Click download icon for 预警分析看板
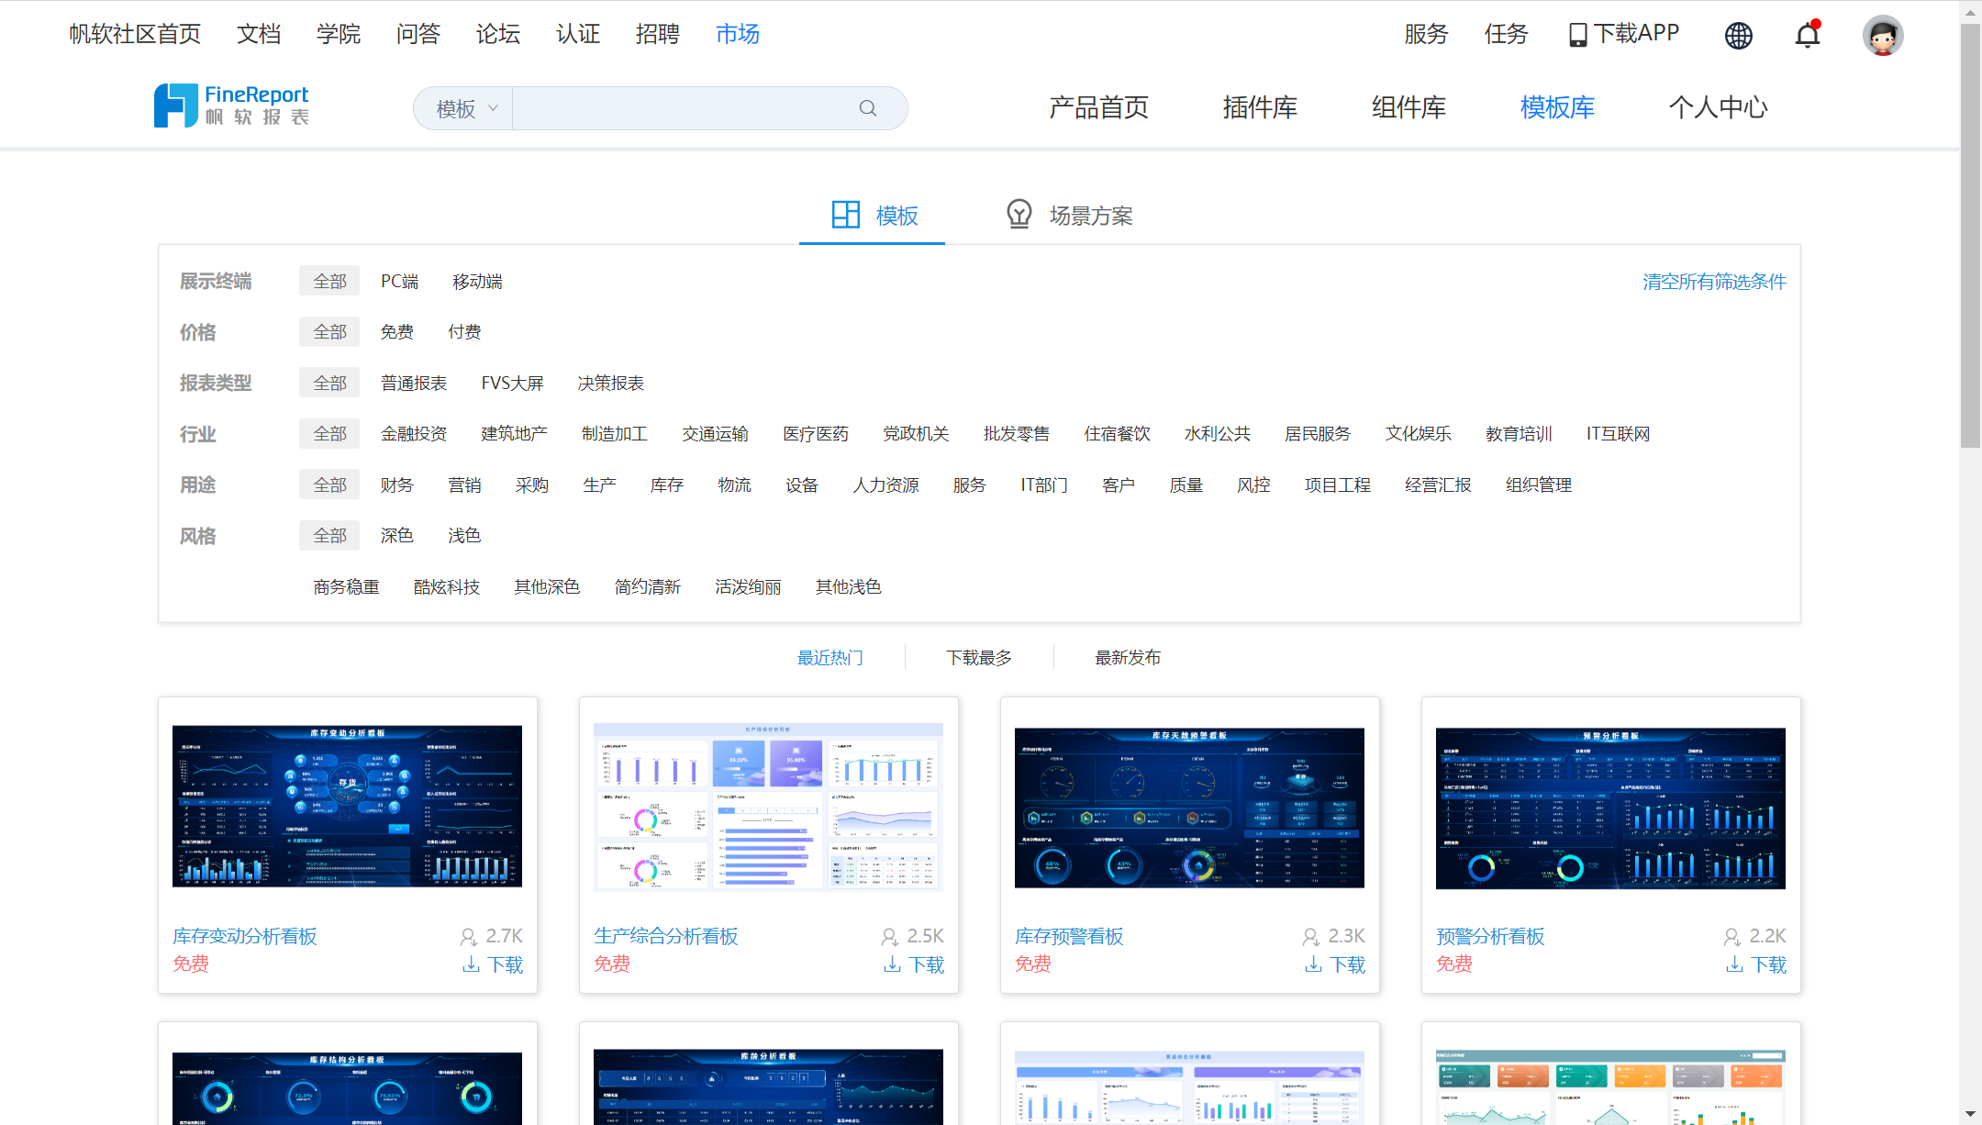The image size is (1982, 1125). [1734, 964]
